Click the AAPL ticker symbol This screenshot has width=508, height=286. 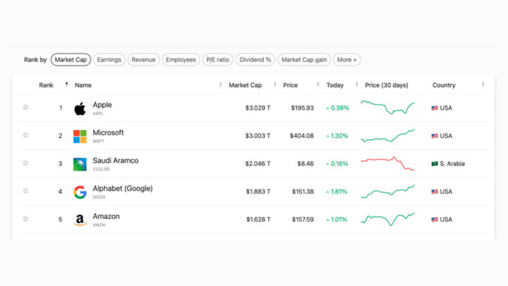[98, 114]
